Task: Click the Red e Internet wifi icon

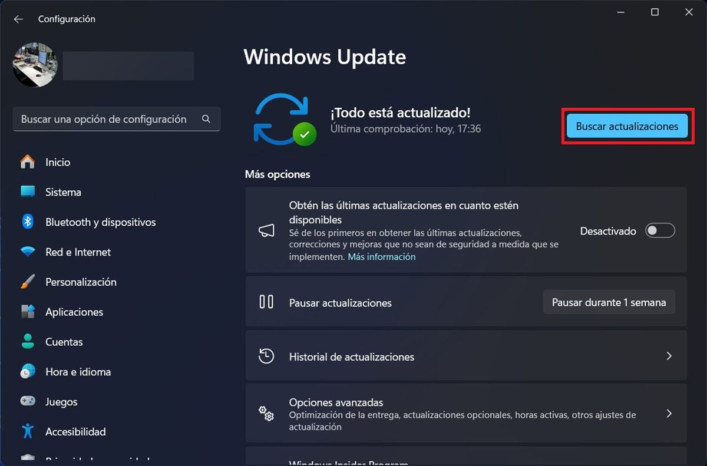Action: click(x=28, y=252)
